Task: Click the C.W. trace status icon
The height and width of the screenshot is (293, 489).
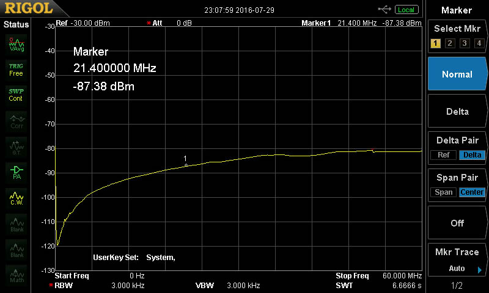Action: click(x=17, y=198)
